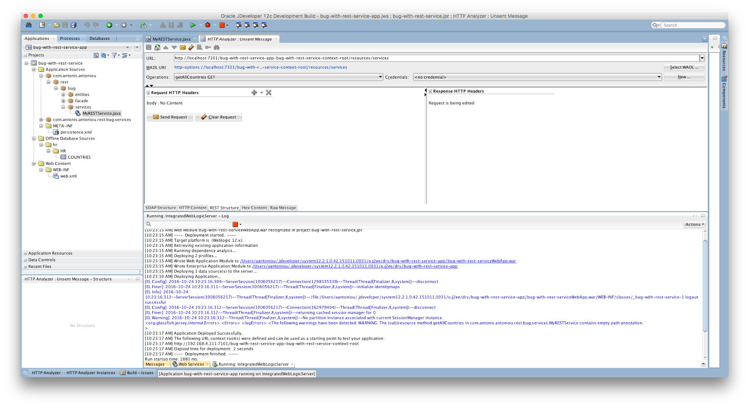Viewport: 749px width, 407px height.
Task: Click the green Back navigation arrow
Action: tap(109, 25)
